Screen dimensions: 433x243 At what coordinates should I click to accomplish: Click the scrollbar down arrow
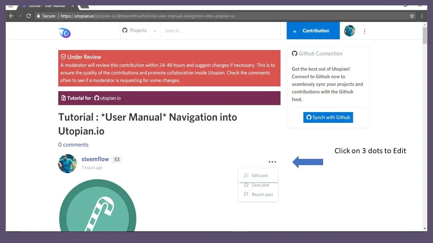click(425, 228)
